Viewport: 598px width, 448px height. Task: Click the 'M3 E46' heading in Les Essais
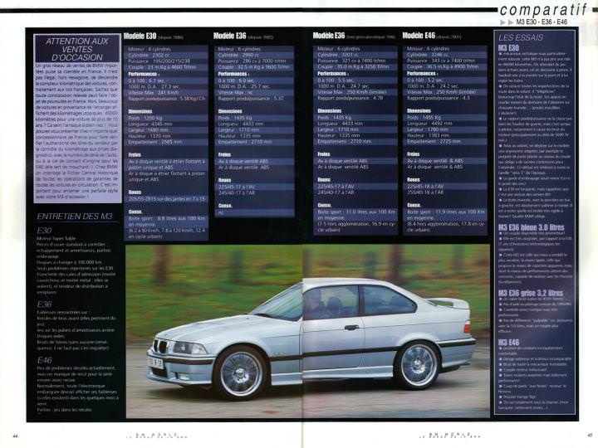tap(509, 342)
